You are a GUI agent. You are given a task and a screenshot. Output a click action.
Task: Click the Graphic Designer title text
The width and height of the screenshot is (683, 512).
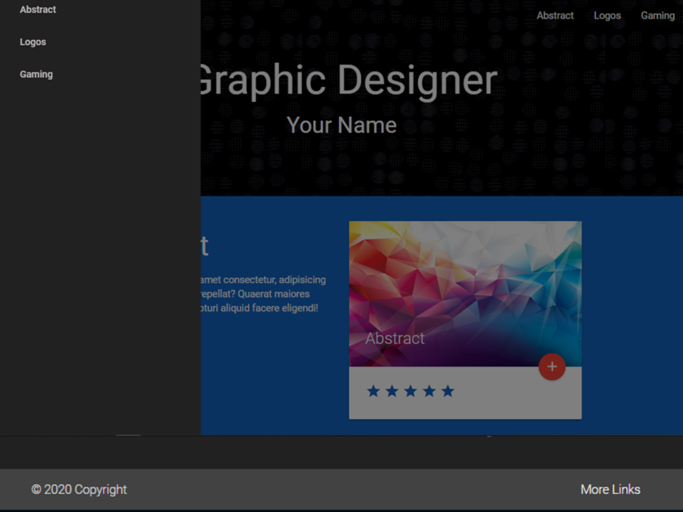pyautogui.click(x=347, y=80)
